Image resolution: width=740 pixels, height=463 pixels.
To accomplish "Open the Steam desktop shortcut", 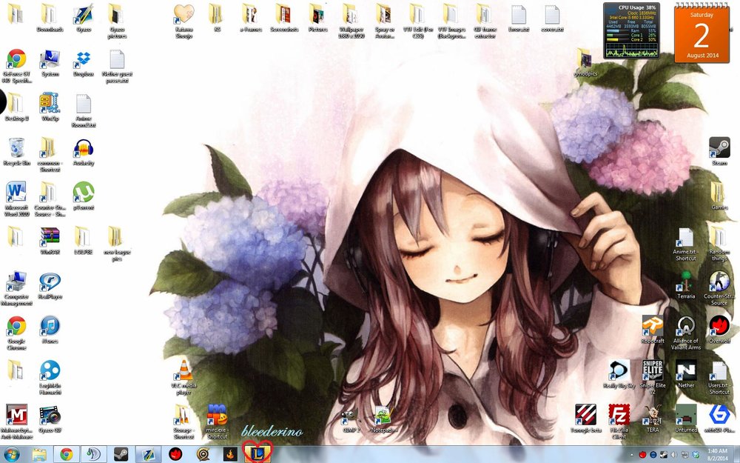I will click(x=719, y=151).
